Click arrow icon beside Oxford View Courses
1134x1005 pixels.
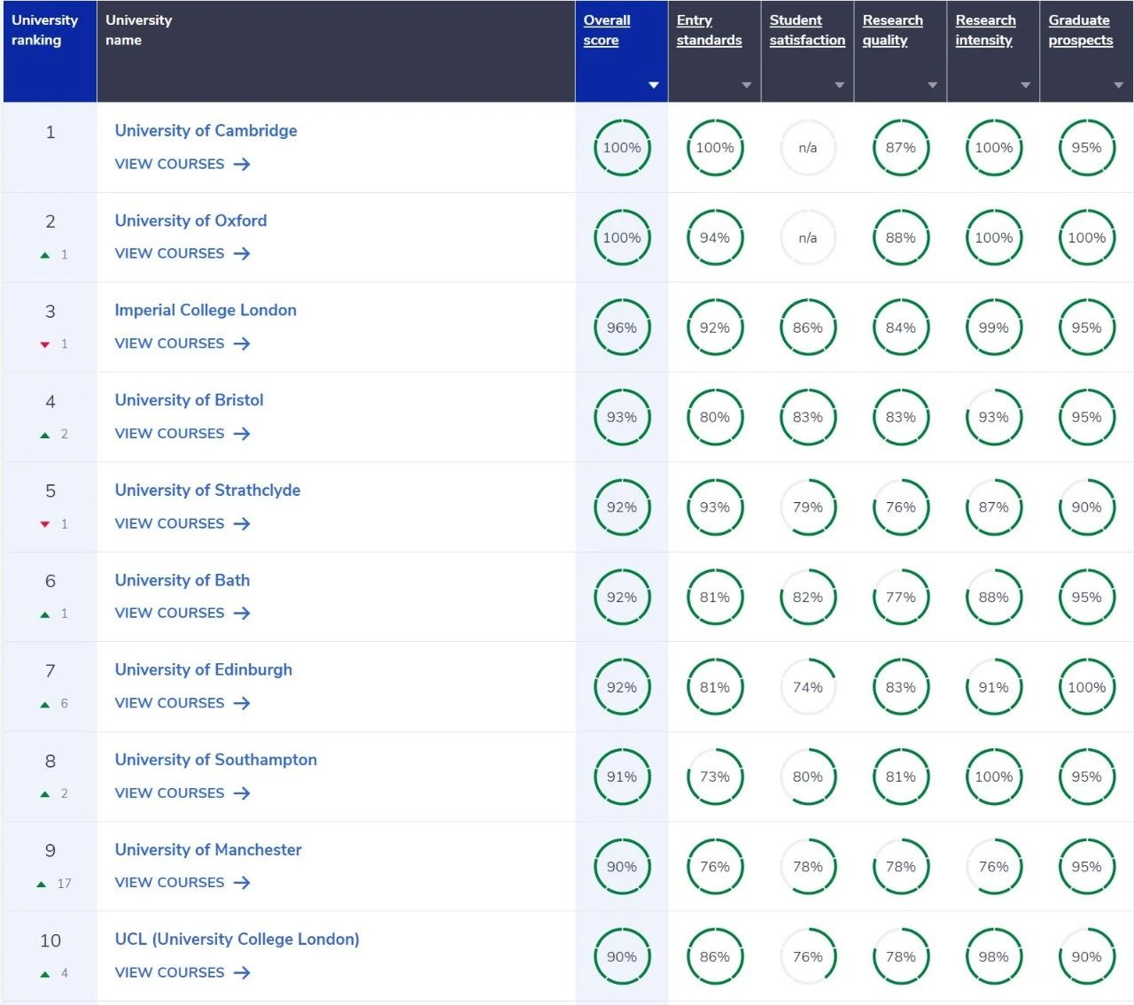pyautogui.click(x=242, y=253)
